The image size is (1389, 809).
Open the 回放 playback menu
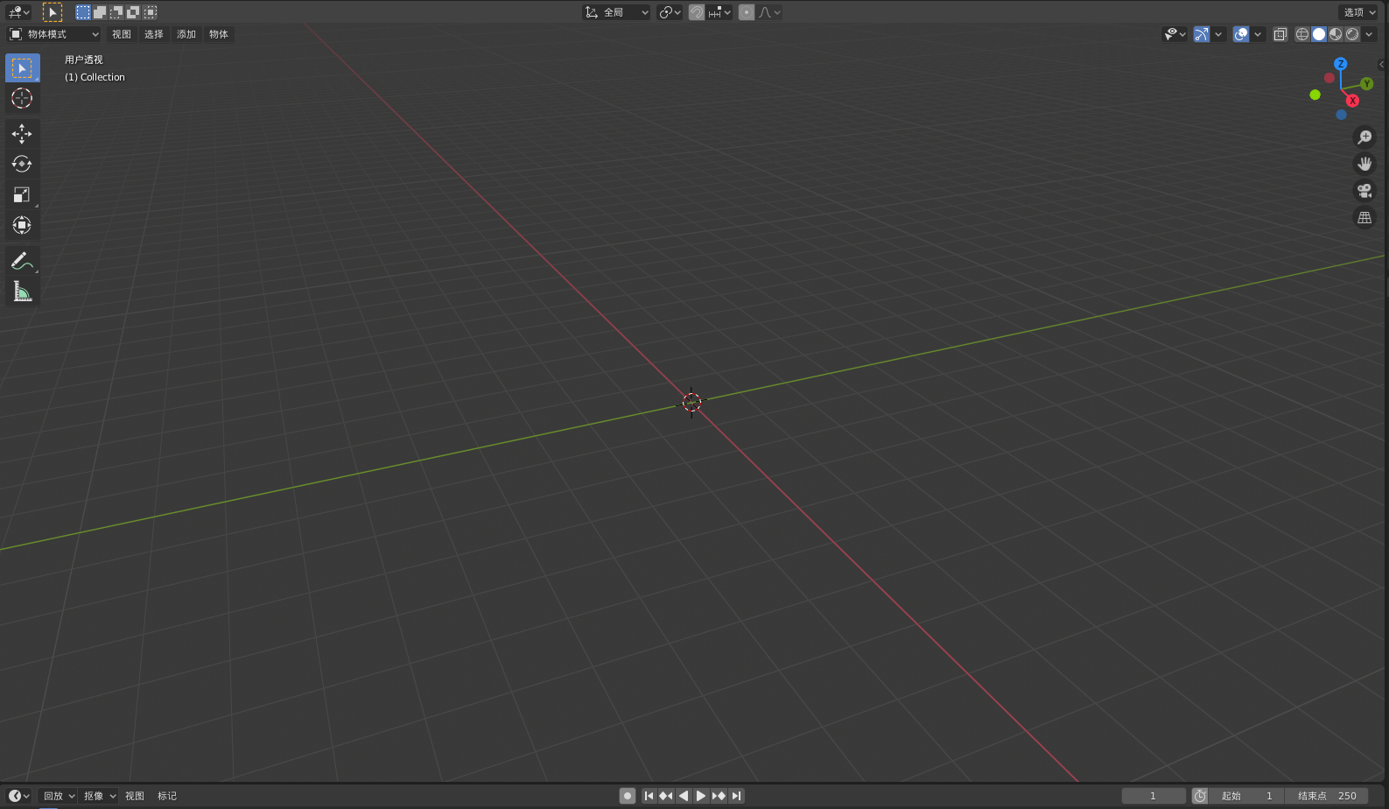point(59,796)
